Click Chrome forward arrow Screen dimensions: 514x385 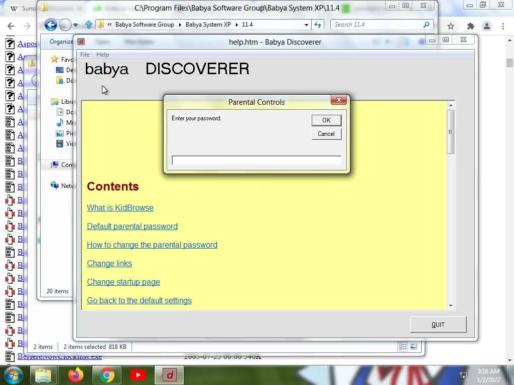pyautogui.click(x=27, y=26)
